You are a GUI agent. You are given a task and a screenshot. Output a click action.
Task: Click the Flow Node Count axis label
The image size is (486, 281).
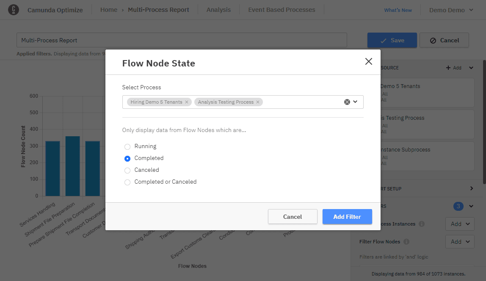[23, 146]
